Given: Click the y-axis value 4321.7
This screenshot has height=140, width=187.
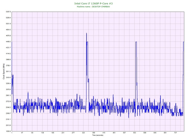Looking at the screenshot, I should click(x=8, y=48).
